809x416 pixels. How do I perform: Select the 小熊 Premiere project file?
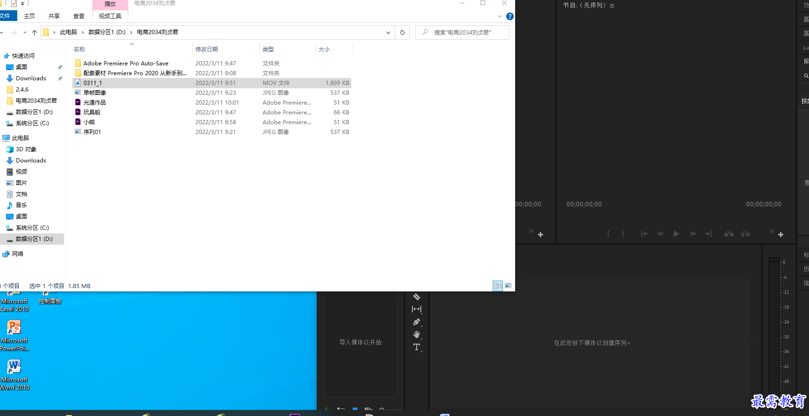(212, 122)
